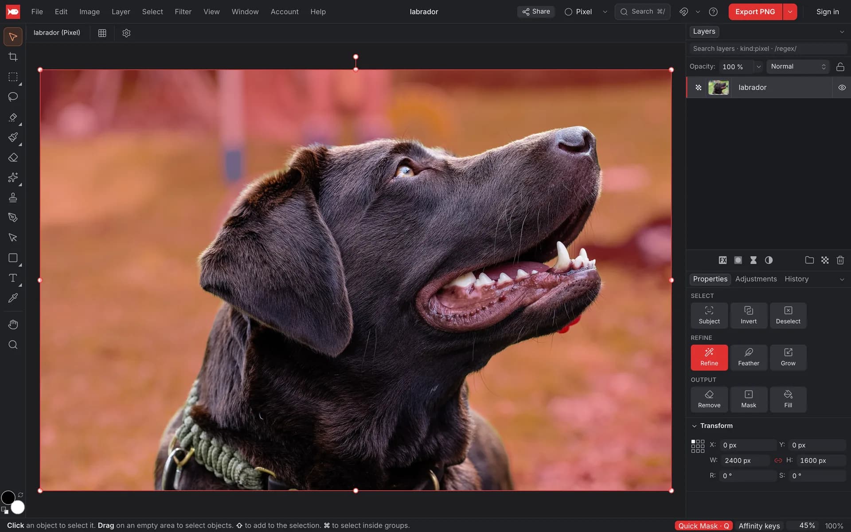Switch to the Adjustments tab
This screenshot has height=532, width=851.
[756, 279]
